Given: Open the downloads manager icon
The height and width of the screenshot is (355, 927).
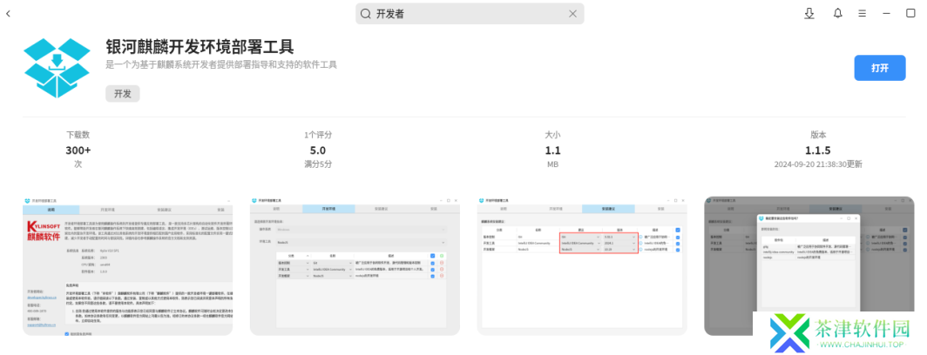Looking at the screenshot, I should tap(809, 14).
